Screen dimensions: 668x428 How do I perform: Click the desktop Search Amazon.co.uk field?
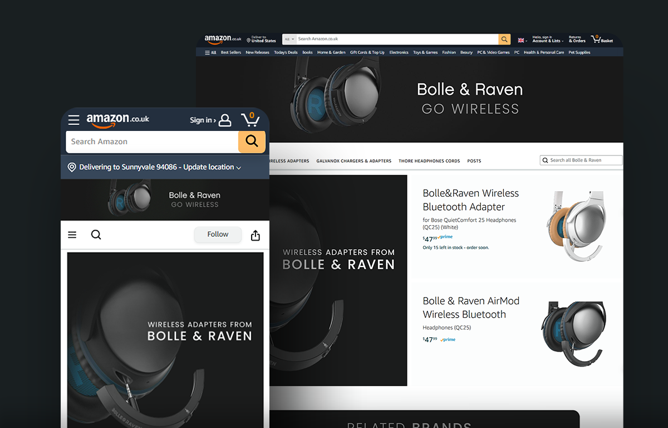(397, 39)
